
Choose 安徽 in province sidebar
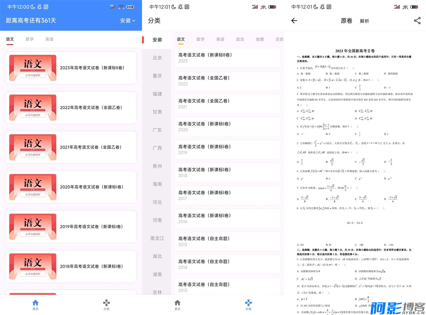(157, 40)
